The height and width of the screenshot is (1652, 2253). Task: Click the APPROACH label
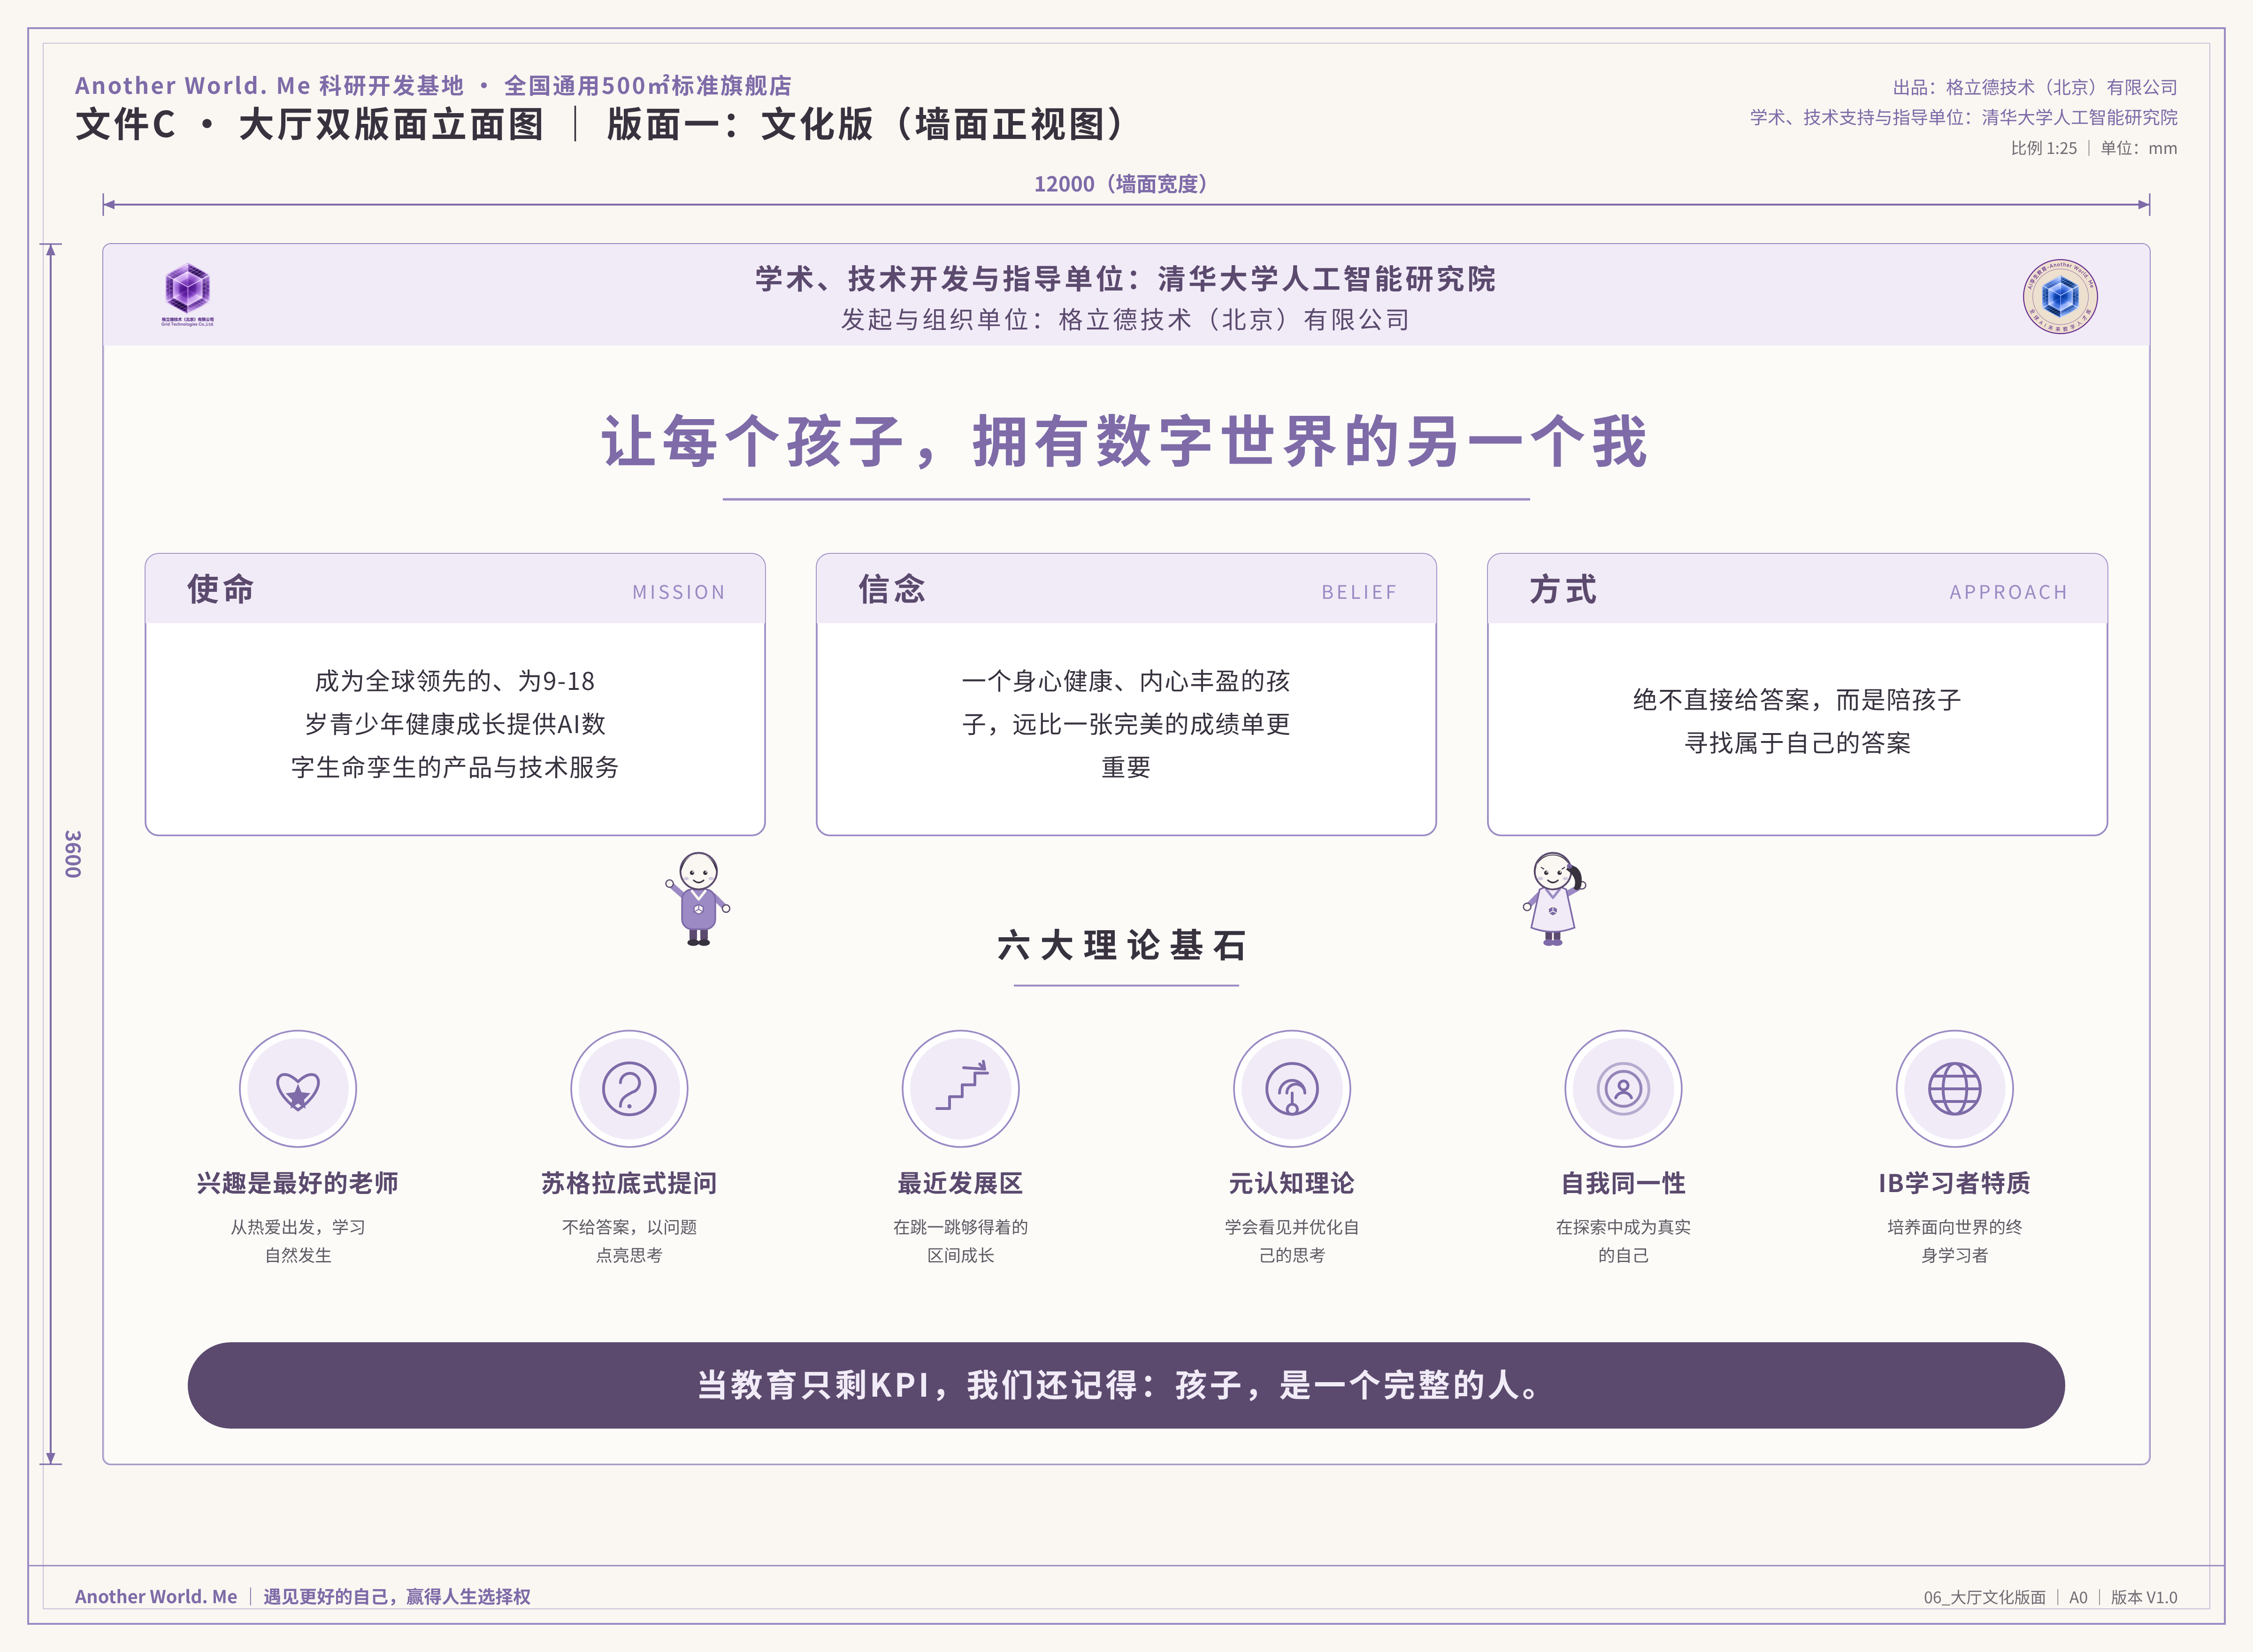2008,592
